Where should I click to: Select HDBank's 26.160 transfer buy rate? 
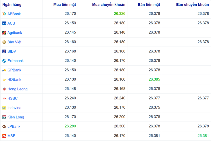pos(120,79)
